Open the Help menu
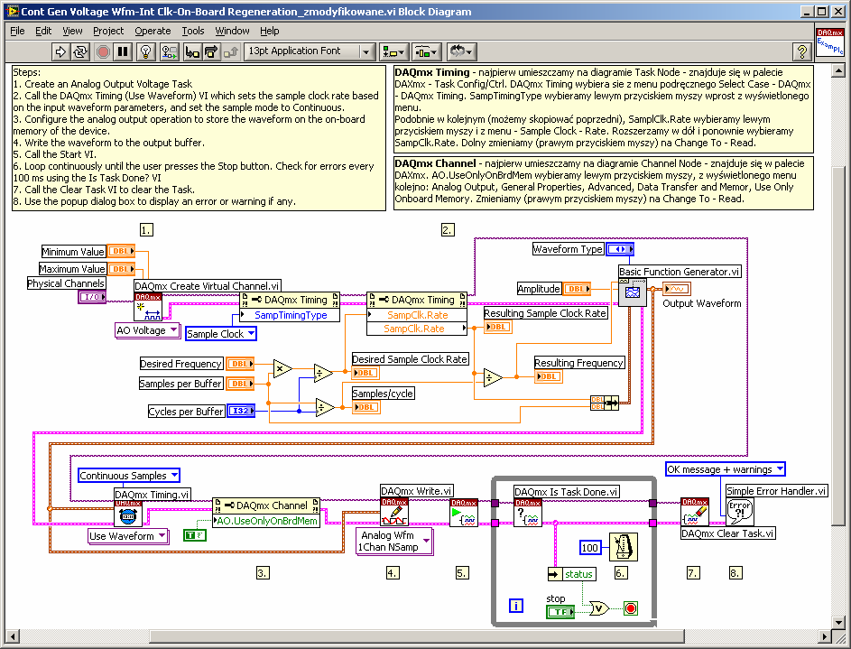851x649 pixels. [269, 31]
